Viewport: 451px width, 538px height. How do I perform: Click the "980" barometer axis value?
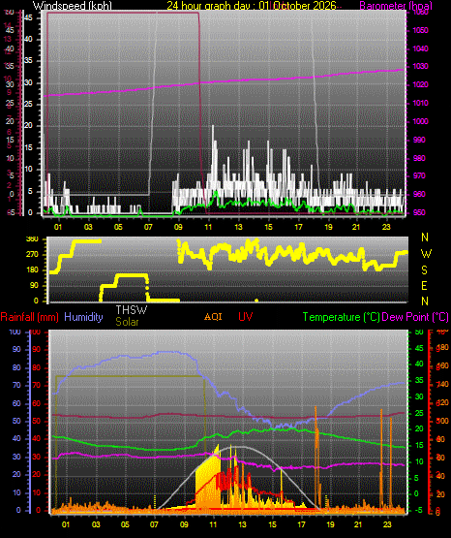[419, 158]
